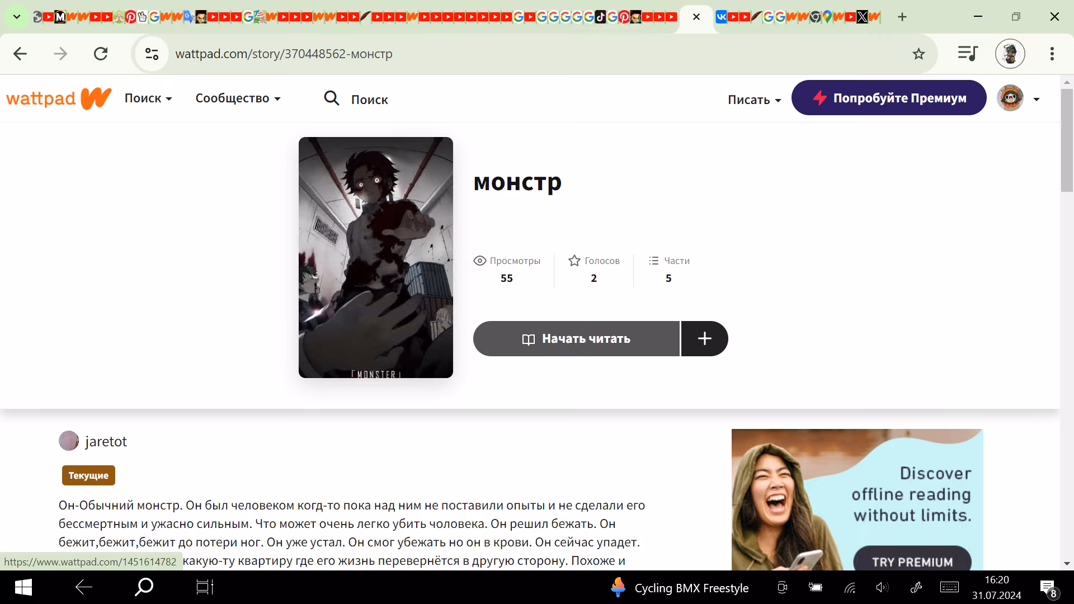The image size is (1074, 604).
Task: Switch to the X (Twitter) tab
Action: (863, 17)
